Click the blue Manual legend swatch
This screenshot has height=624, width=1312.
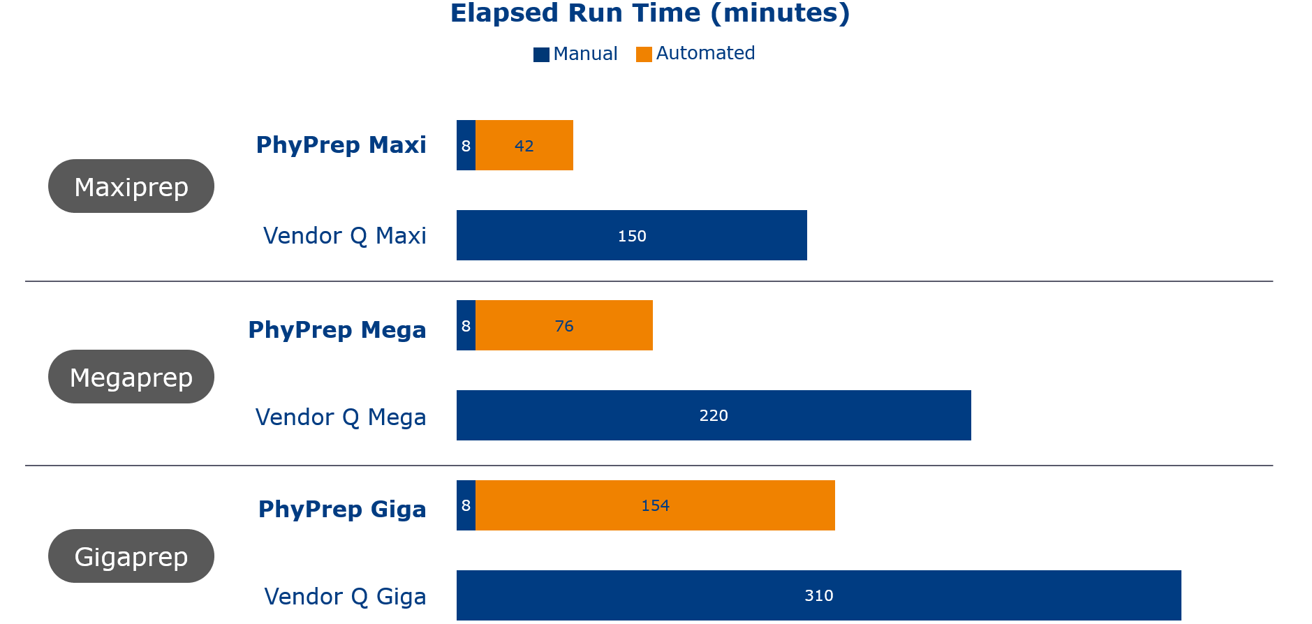click(x=541, y=54)
